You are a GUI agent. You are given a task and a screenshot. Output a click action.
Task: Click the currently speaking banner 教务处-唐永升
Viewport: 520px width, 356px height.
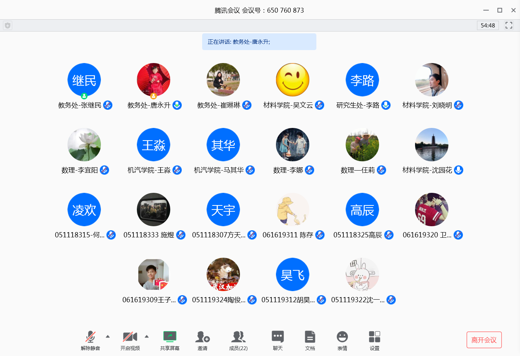point(259,42)
